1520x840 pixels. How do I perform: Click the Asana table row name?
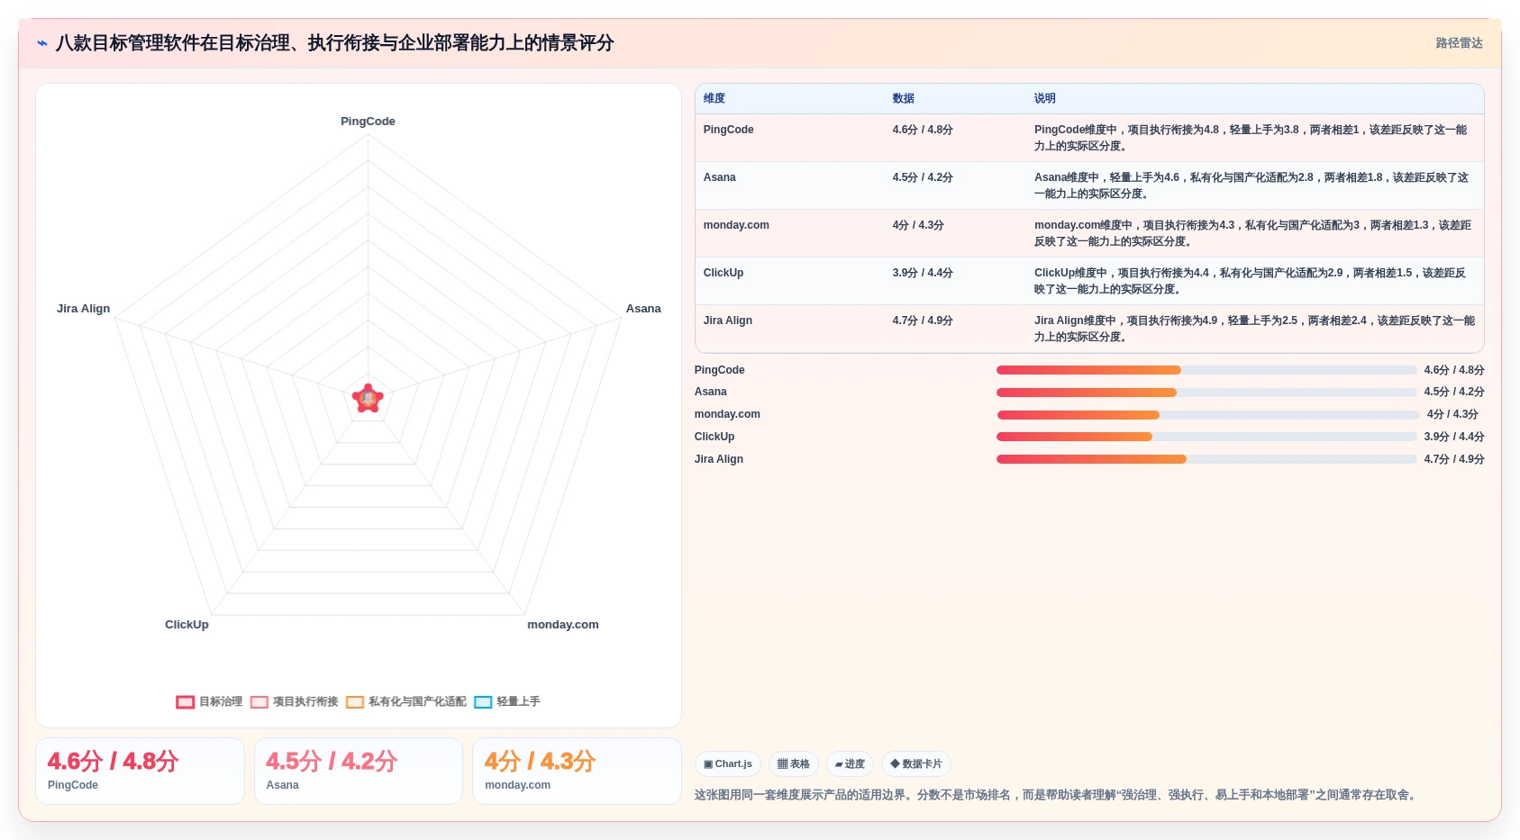tap(720, 177)
